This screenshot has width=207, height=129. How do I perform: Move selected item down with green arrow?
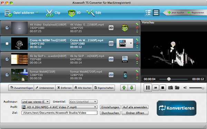tap(132, 88)
